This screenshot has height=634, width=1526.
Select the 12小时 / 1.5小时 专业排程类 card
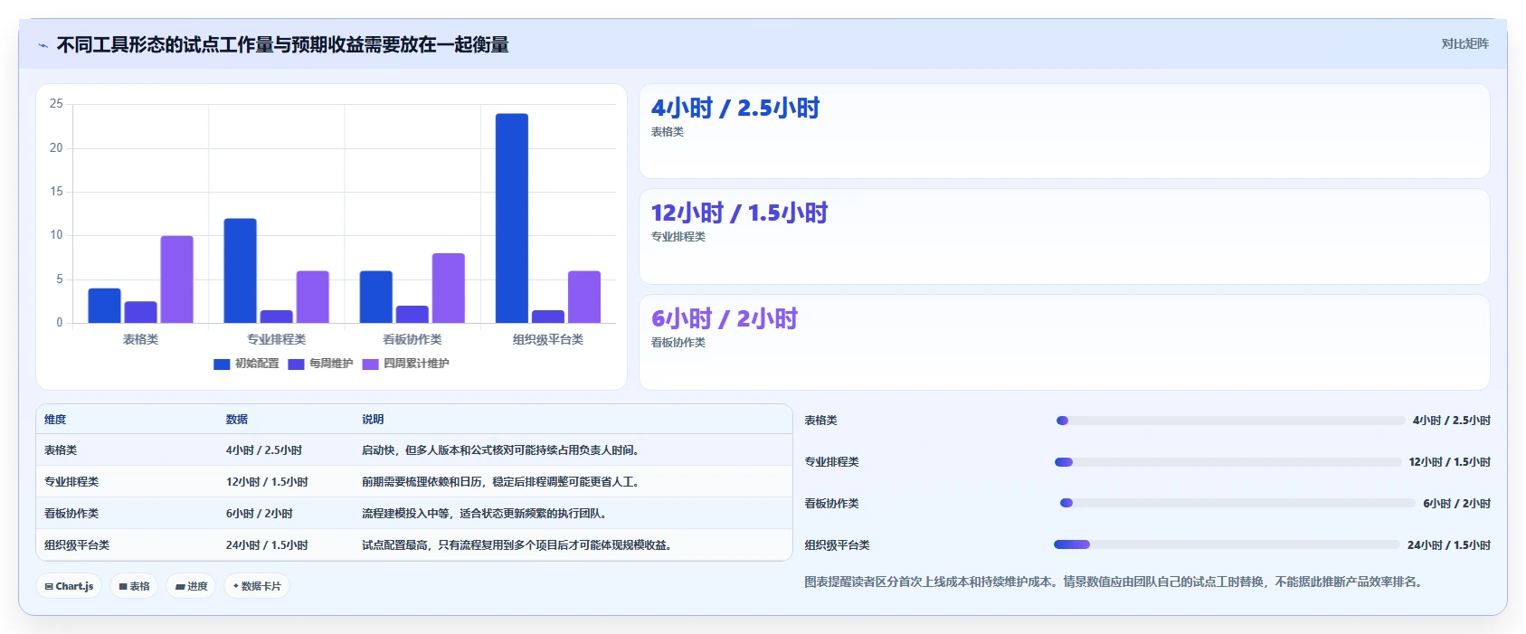[1064, 237]
